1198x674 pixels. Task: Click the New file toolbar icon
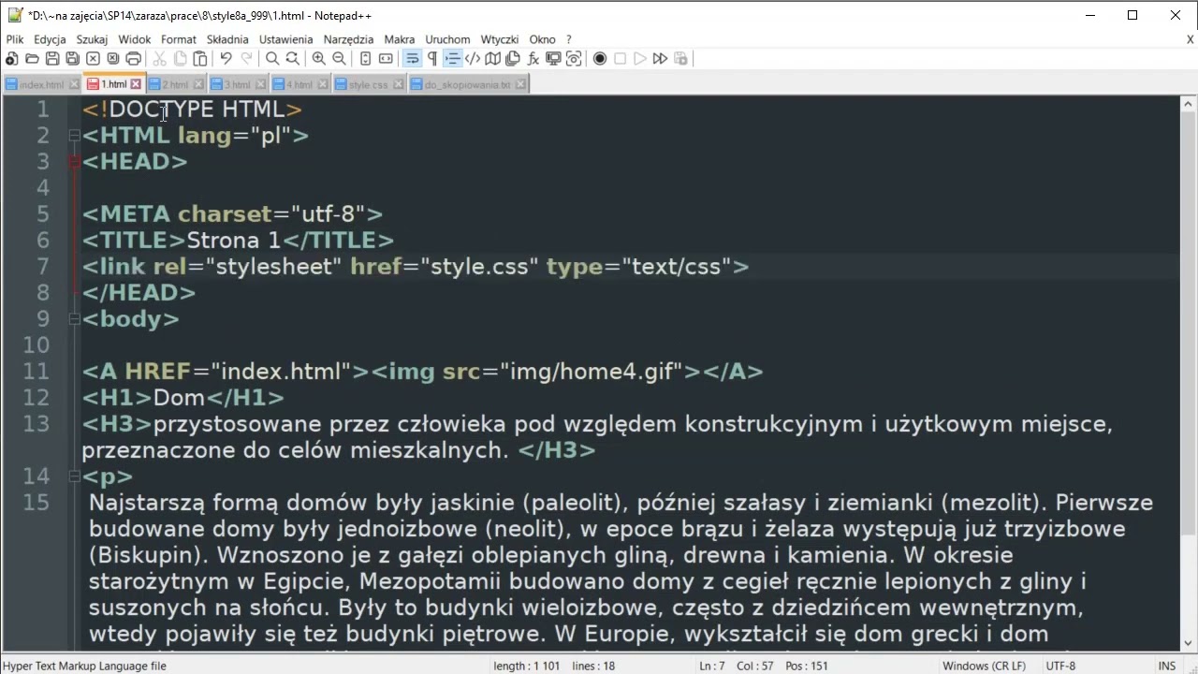pyautogui.click(x=12, y=59)
